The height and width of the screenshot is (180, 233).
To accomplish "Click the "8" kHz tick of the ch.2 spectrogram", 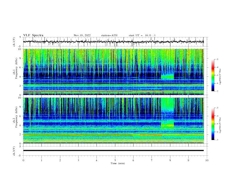I will [21, 107].
